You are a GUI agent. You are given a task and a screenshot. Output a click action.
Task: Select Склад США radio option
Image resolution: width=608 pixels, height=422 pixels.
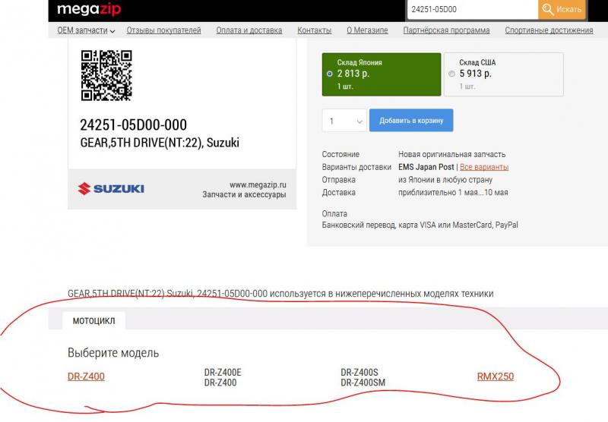[451, 74]
